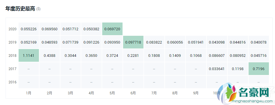Click the 年度历史最高 heading
Viewport: 275px width, 105px height.
[20, 9]
